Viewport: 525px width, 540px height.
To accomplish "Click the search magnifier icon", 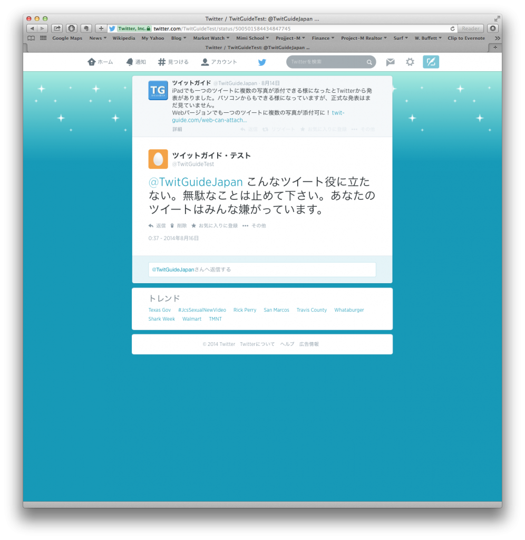I will 369,62.
